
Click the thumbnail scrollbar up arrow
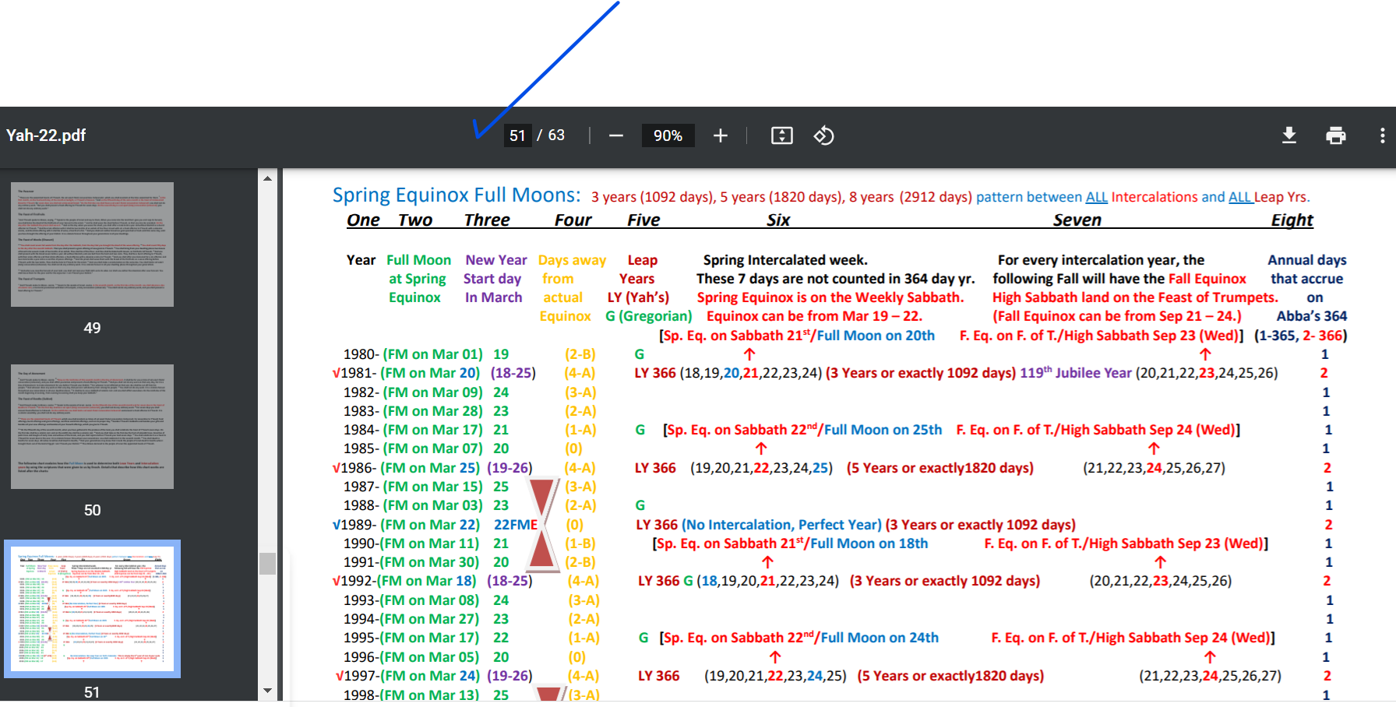(267, 178)
